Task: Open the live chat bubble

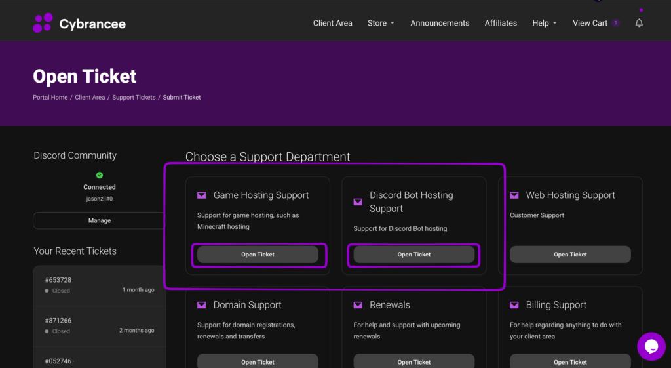Action: [651, 346]
